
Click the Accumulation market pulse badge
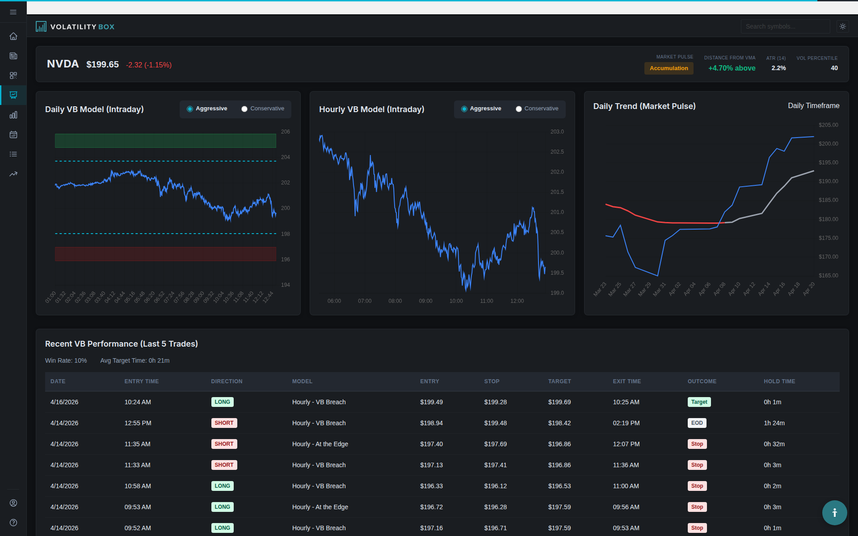click(x=669, y=68)
